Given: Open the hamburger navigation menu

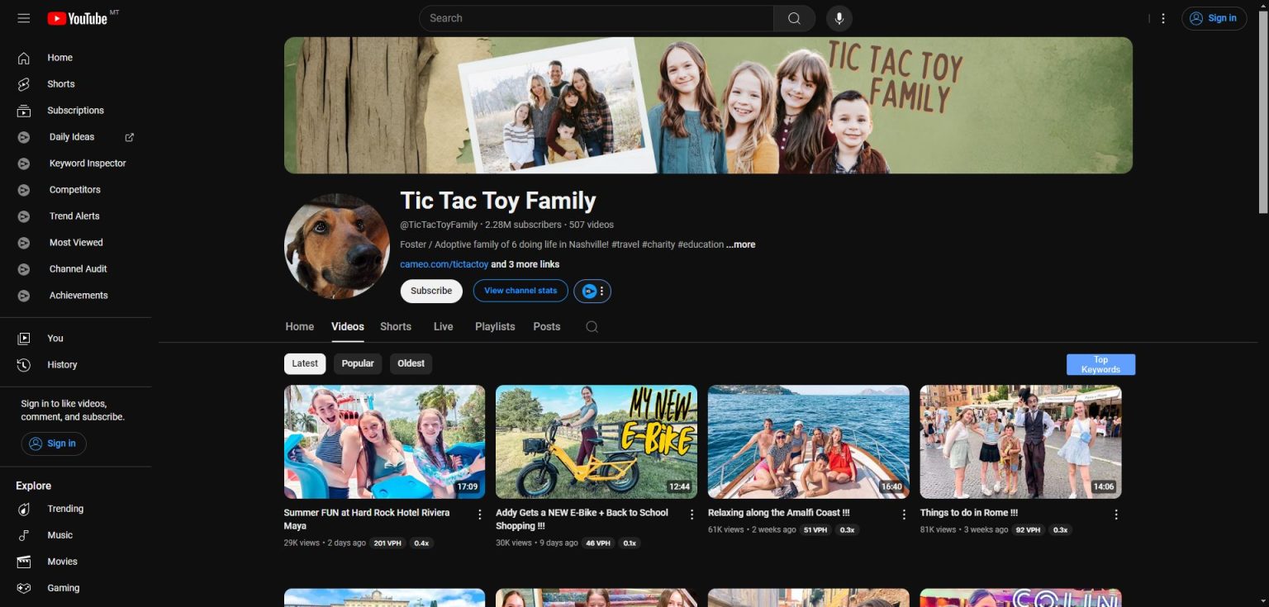Looking at the screenshot, I should [x=23, y=17].
